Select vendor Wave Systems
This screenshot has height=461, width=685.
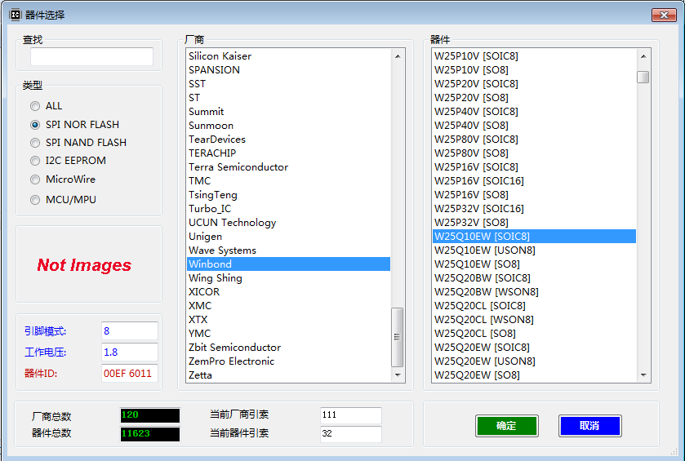288,250
